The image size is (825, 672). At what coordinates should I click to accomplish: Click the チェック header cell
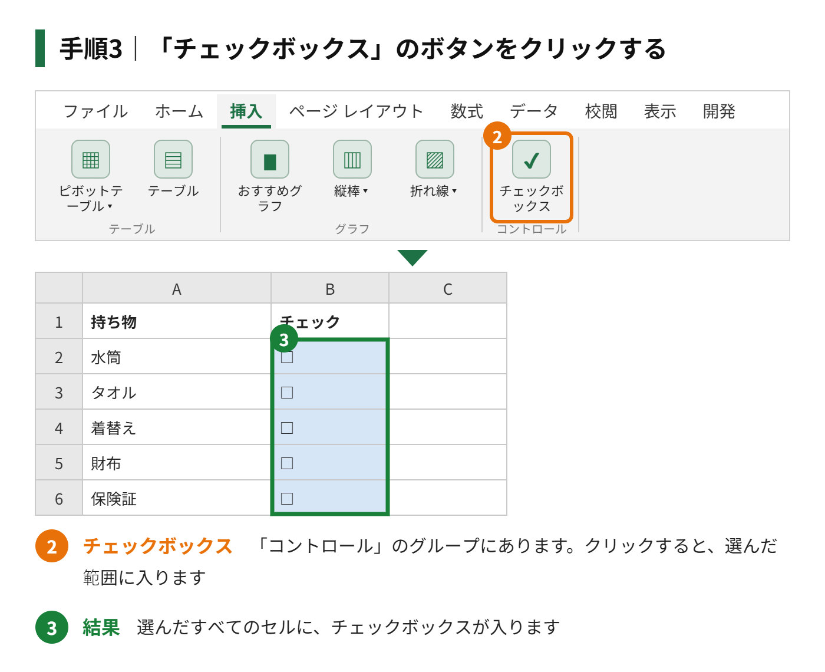coord(330,321)
